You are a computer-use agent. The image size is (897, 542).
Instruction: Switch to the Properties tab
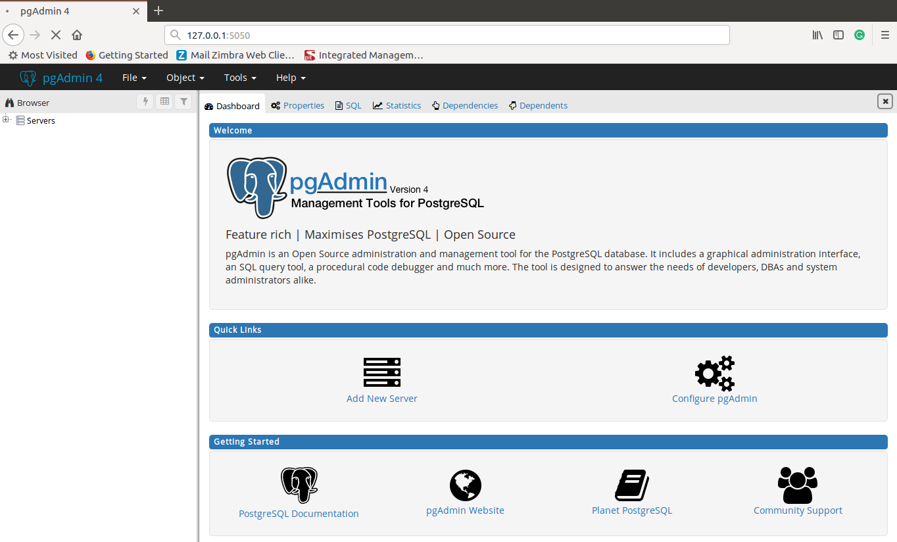(298, 105)
